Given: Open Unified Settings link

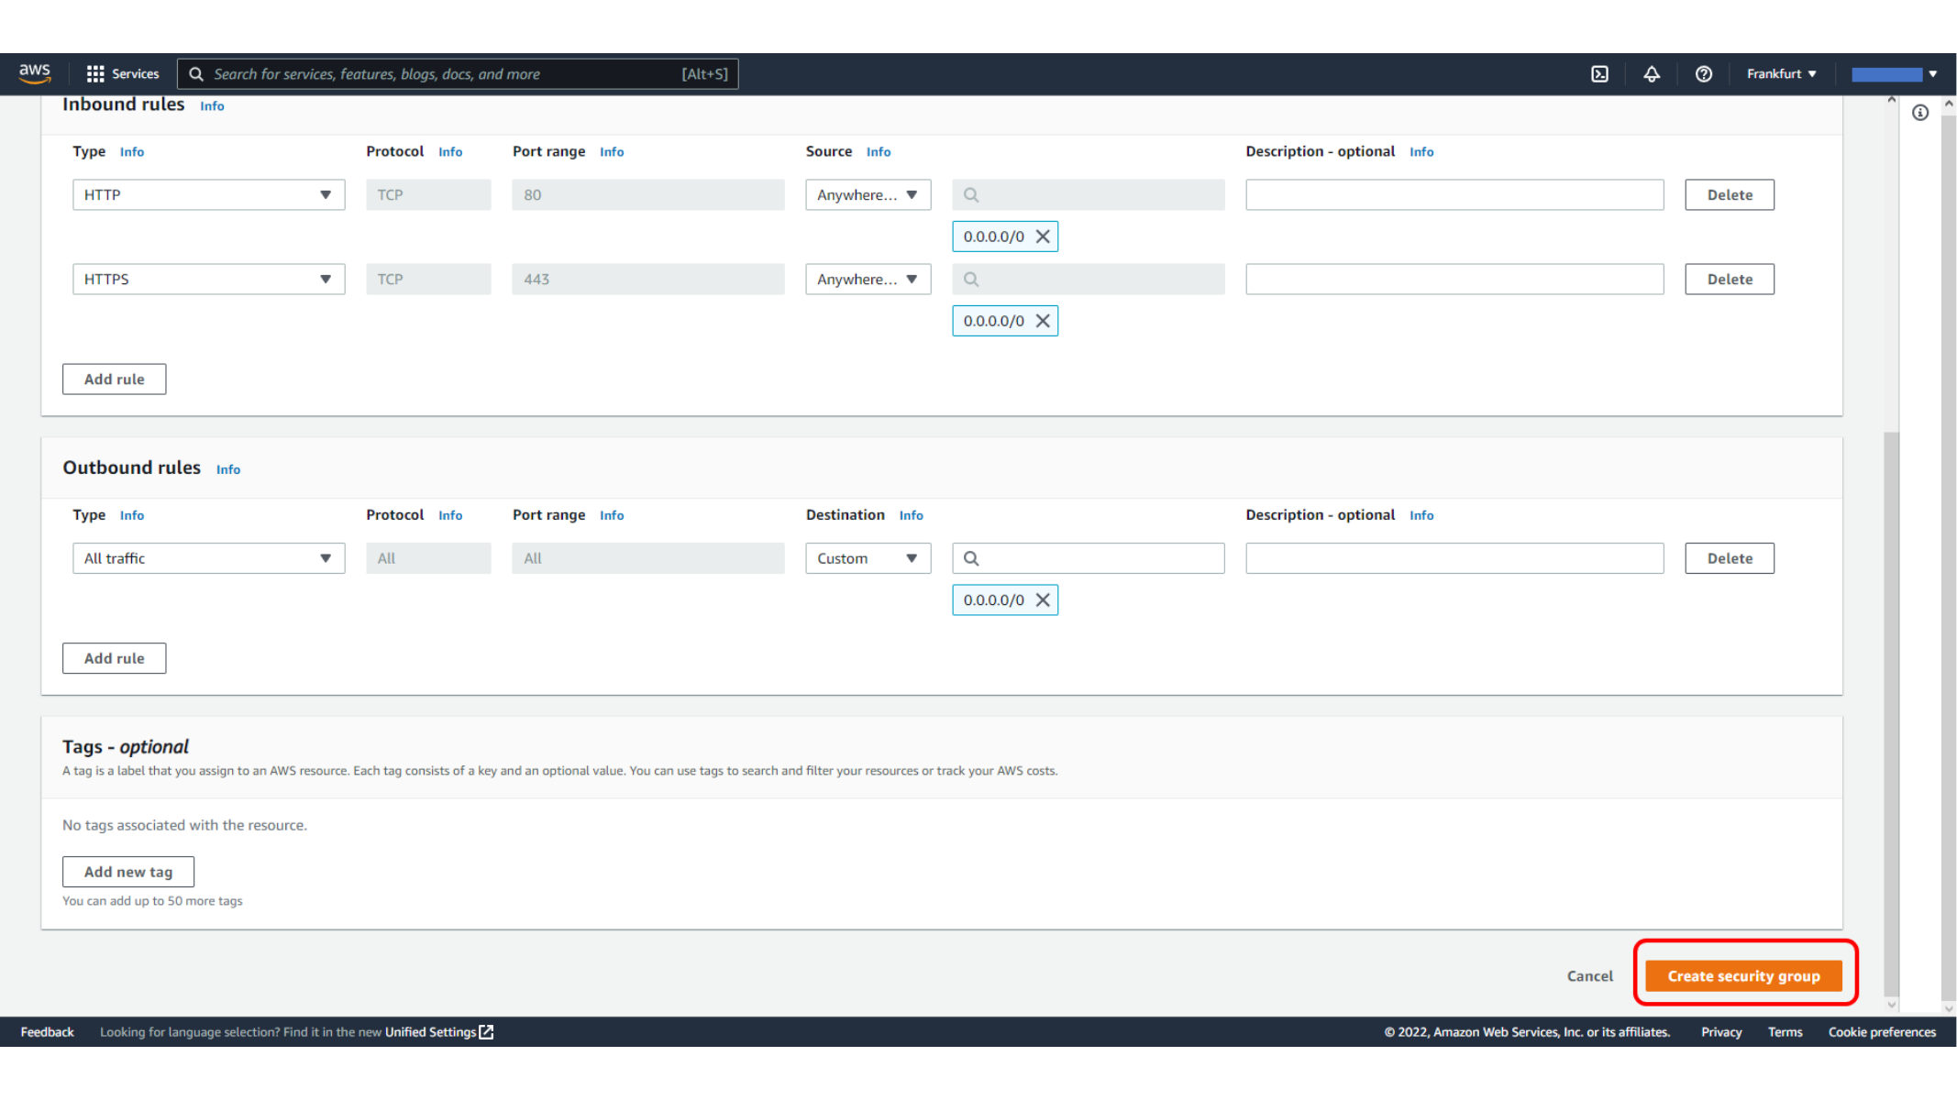Looking at the screenshot, I should click(x=430, y=1032).
